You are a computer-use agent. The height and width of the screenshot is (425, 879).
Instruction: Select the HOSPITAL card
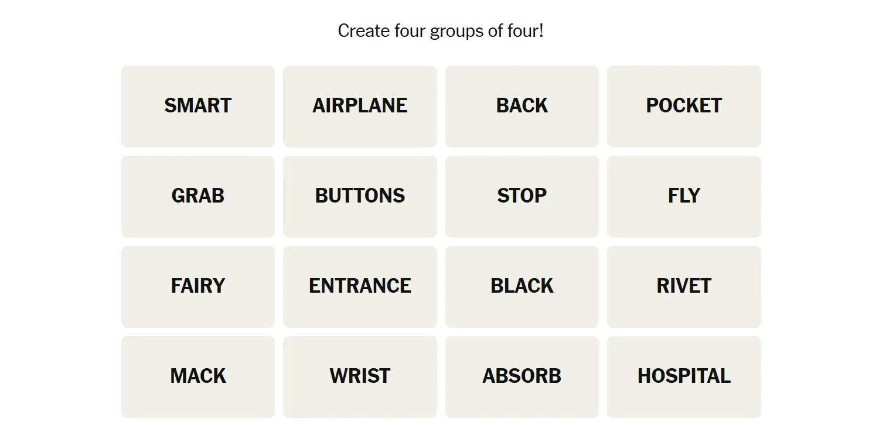point(684,376)
